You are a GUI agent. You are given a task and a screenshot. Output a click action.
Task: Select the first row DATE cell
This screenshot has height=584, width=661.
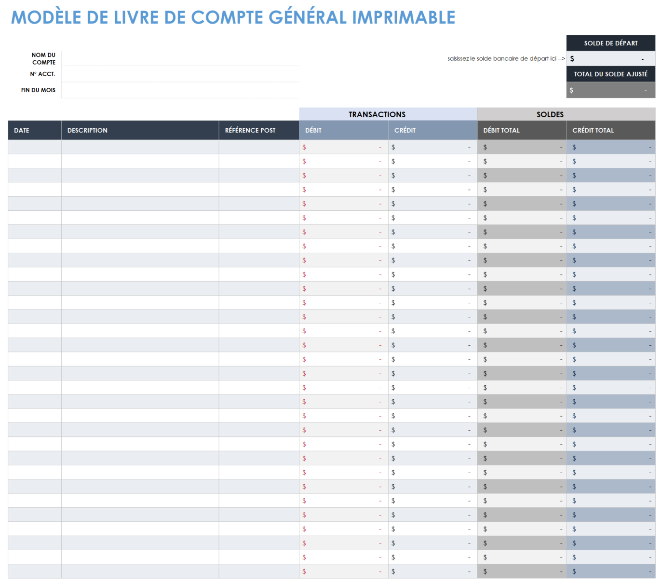point(35,147)
